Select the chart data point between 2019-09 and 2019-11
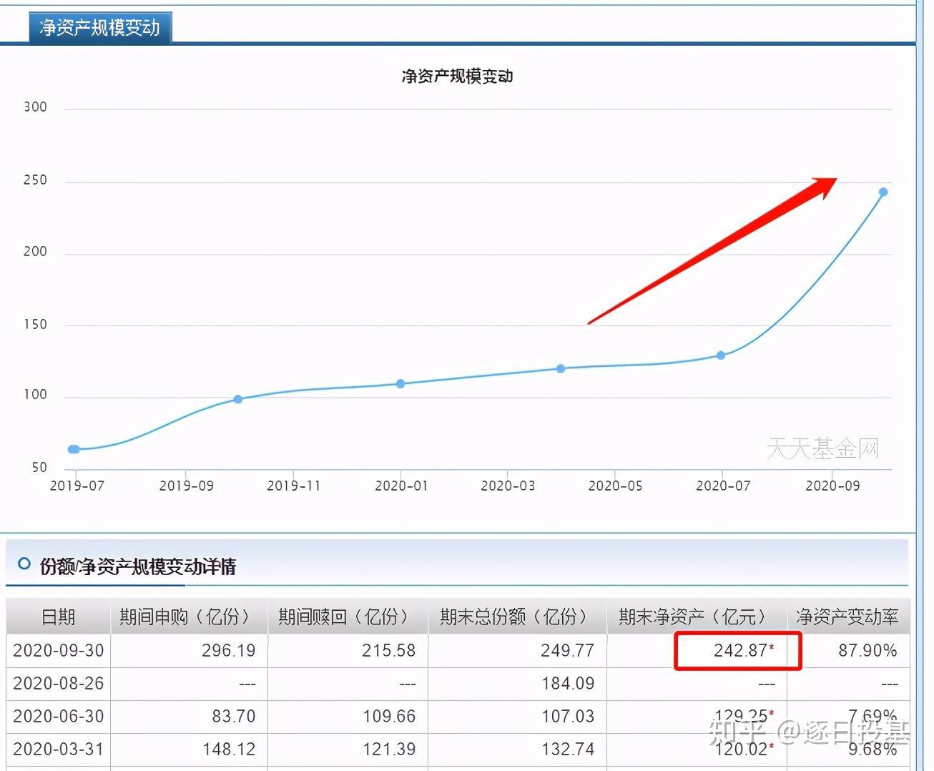The image size is (934, 771). click(238, 399)
